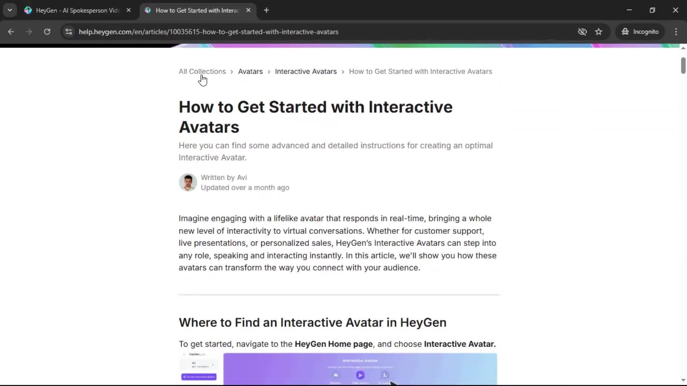The width and height of the screenshot is (687, 386).
Task: Reload the page with refresh icon
Action: (47, 32)
